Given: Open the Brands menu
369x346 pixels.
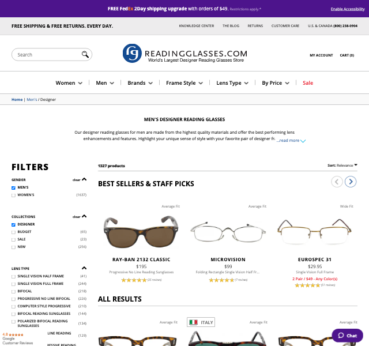Looking at the screenshot, I should click(x=140, y=83).
